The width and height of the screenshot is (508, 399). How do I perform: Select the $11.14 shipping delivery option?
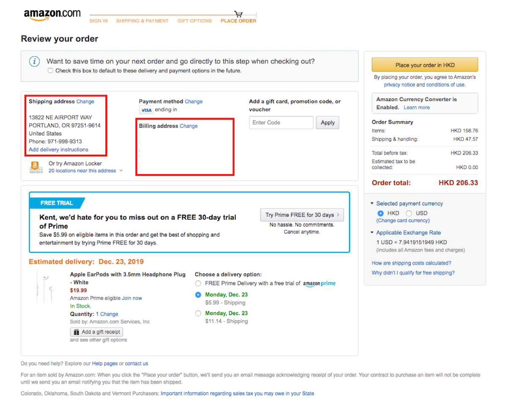coord(198,314)
